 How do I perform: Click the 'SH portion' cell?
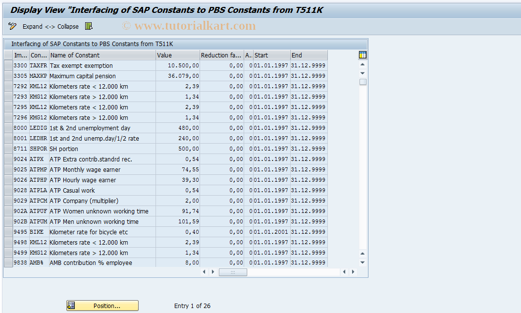pos(103,149)
